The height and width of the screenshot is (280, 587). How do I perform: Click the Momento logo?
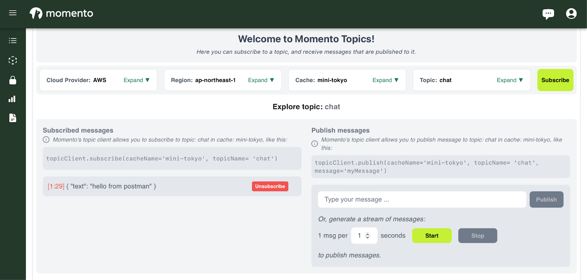[x=61, y=13]
